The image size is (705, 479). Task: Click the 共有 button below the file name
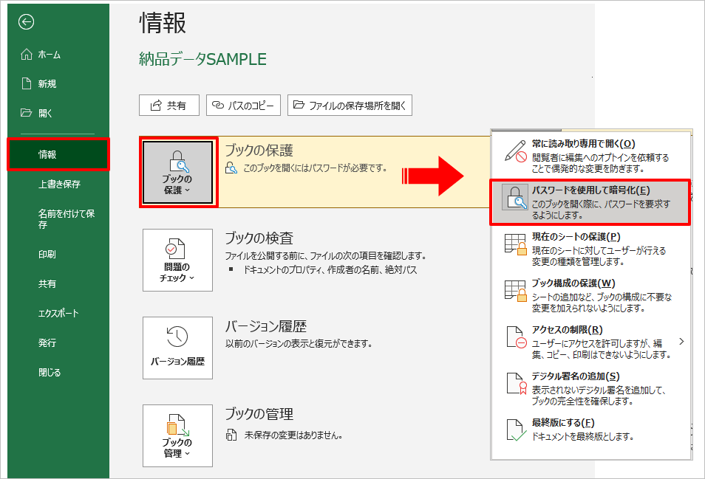169,106
